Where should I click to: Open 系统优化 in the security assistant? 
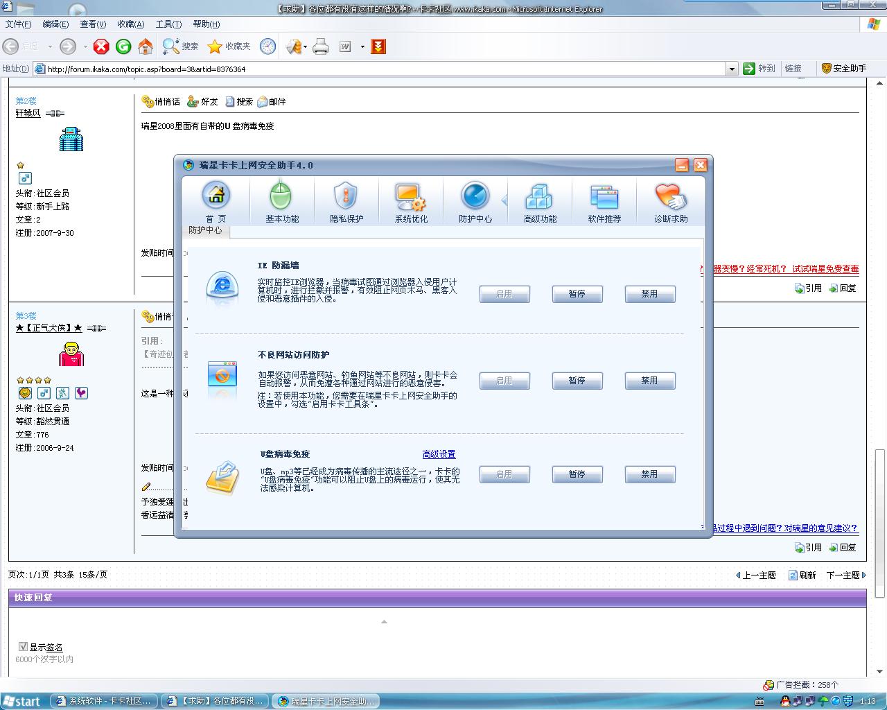point(411,202)
